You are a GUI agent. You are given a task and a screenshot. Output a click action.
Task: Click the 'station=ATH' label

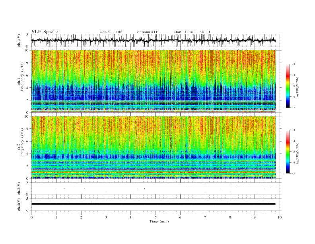click(x=148, y=32)
